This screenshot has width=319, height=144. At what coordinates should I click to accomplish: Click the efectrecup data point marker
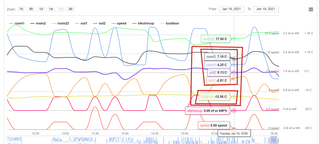[234, 110]
